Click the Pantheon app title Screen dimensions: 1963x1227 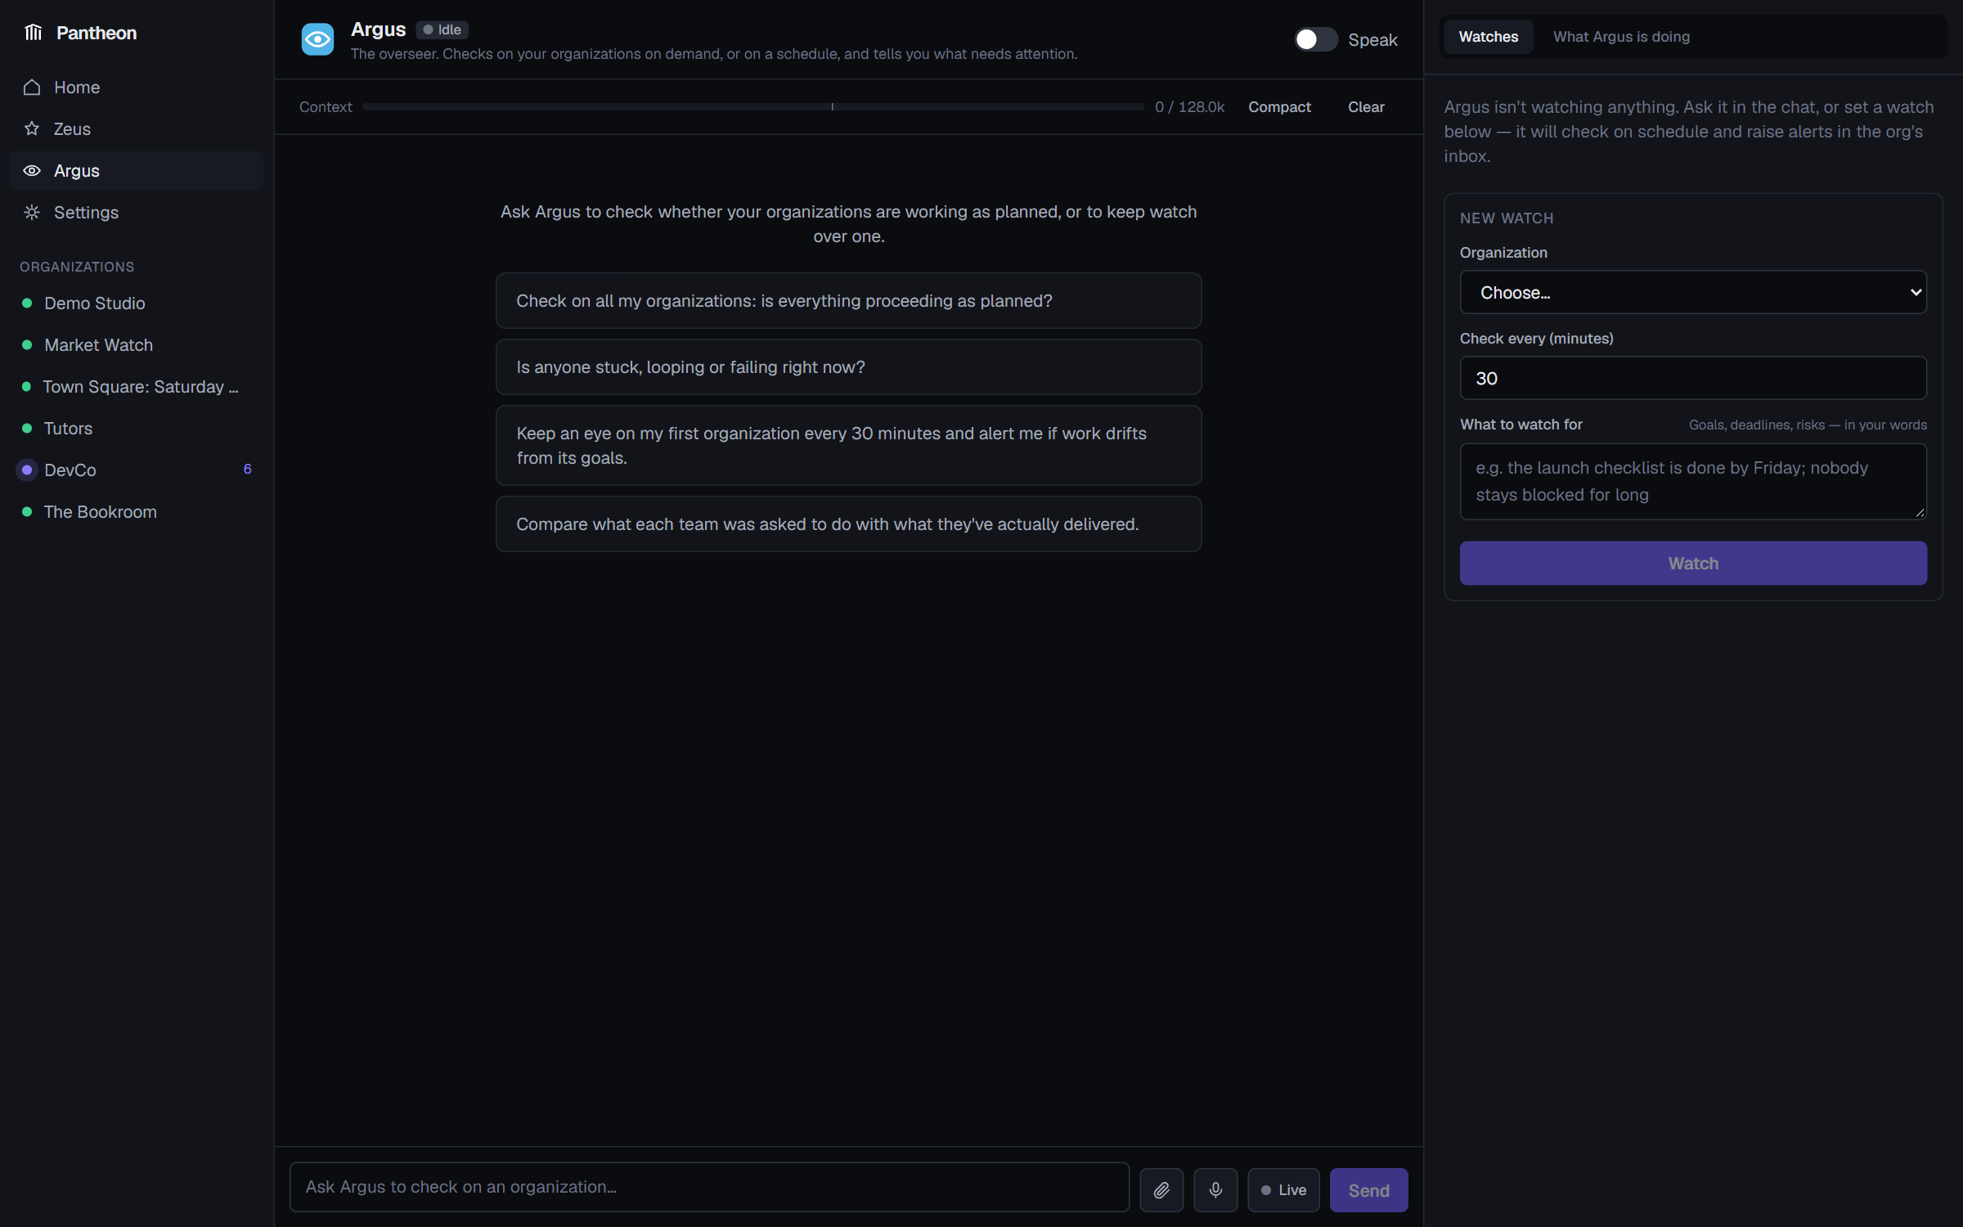(97, 33)
